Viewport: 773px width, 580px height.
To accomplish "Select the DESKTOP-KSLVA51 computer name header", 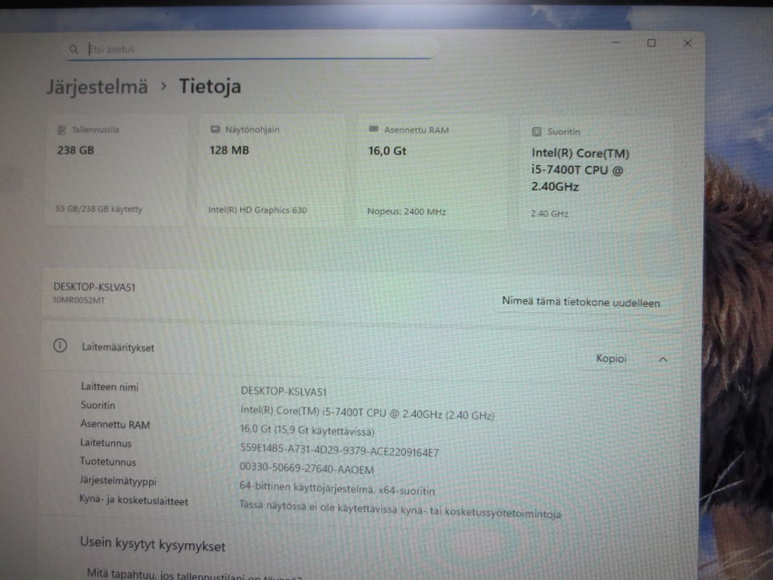I will coord(94,287).
